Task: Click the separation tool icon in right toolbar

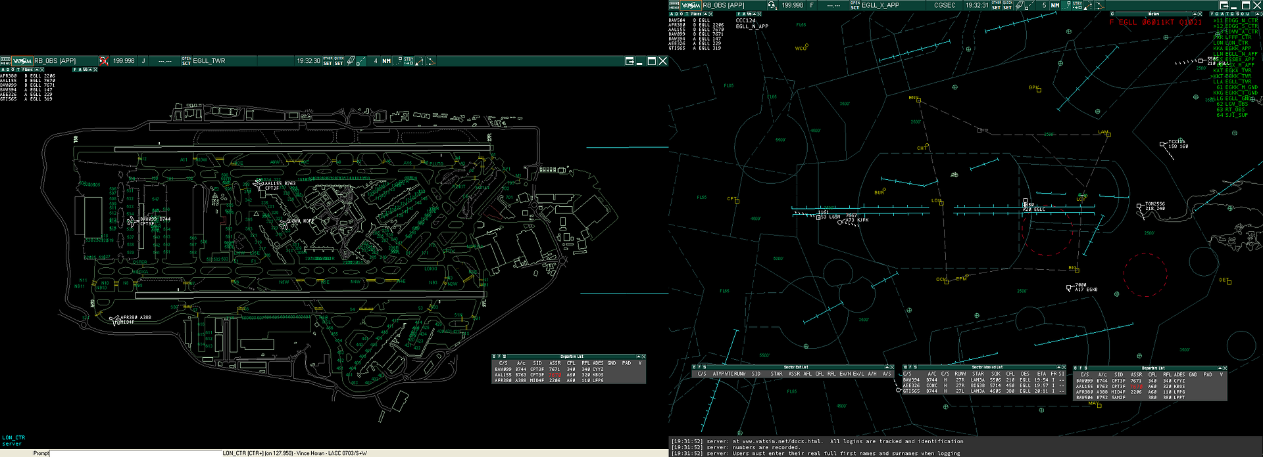Action: click(1087, 5)
